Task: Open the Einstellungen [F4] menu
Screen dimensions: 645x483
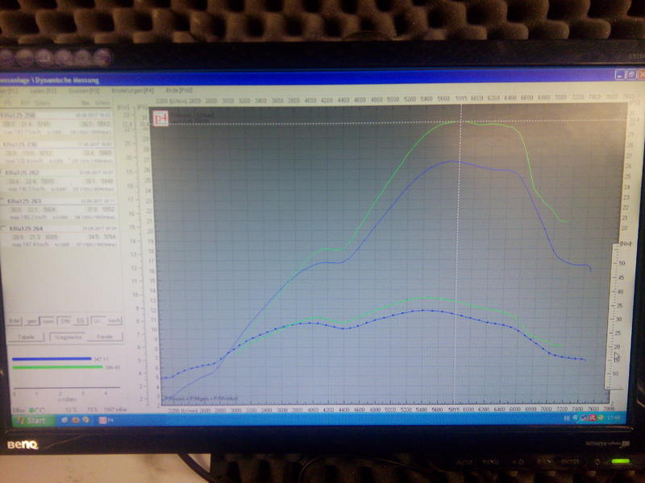Action: click(132, 90)
